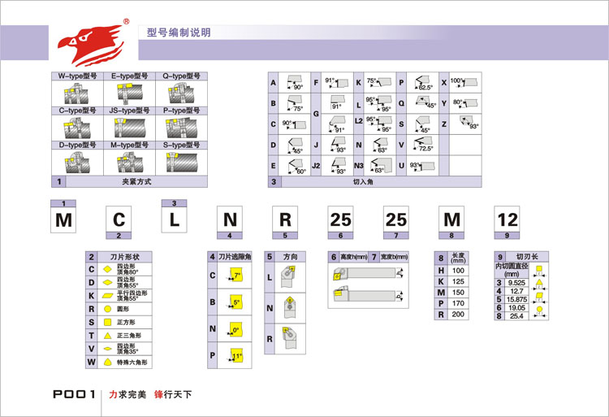Click the M-type clamping diagram
Screen dimensions: 609x417
[129, 163]
